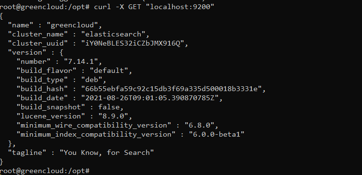Image resolution: width=362 pixels, height=175 pixels.
Task: Click the build_type value "deb"
Action: (91, 80)
